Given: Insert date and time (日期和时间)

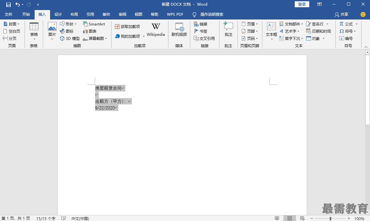Looking at the screenshot, I should point(318,31).
